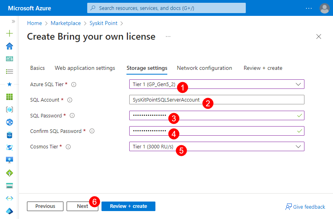Open the Azure Cosmos DB planet icon
The width and height of the screenshot is (333, 219).
(x=10, y=147)
